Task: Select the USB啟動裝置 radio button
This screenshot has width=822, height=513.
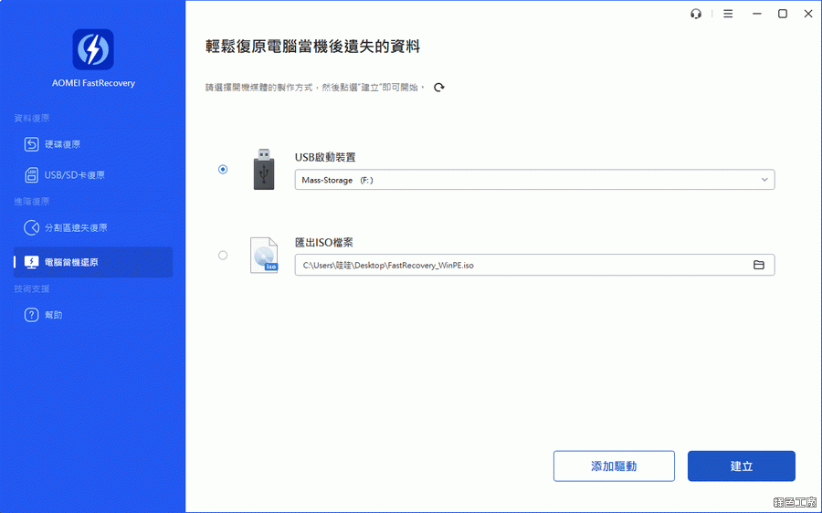Action: [x=223, y=169]
